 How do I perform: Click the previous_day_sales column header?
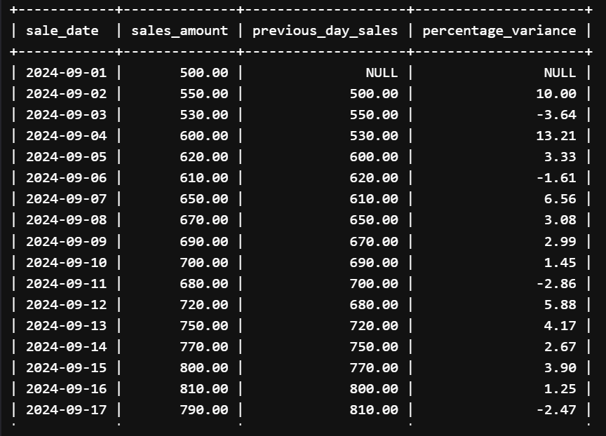click(325, 31)
